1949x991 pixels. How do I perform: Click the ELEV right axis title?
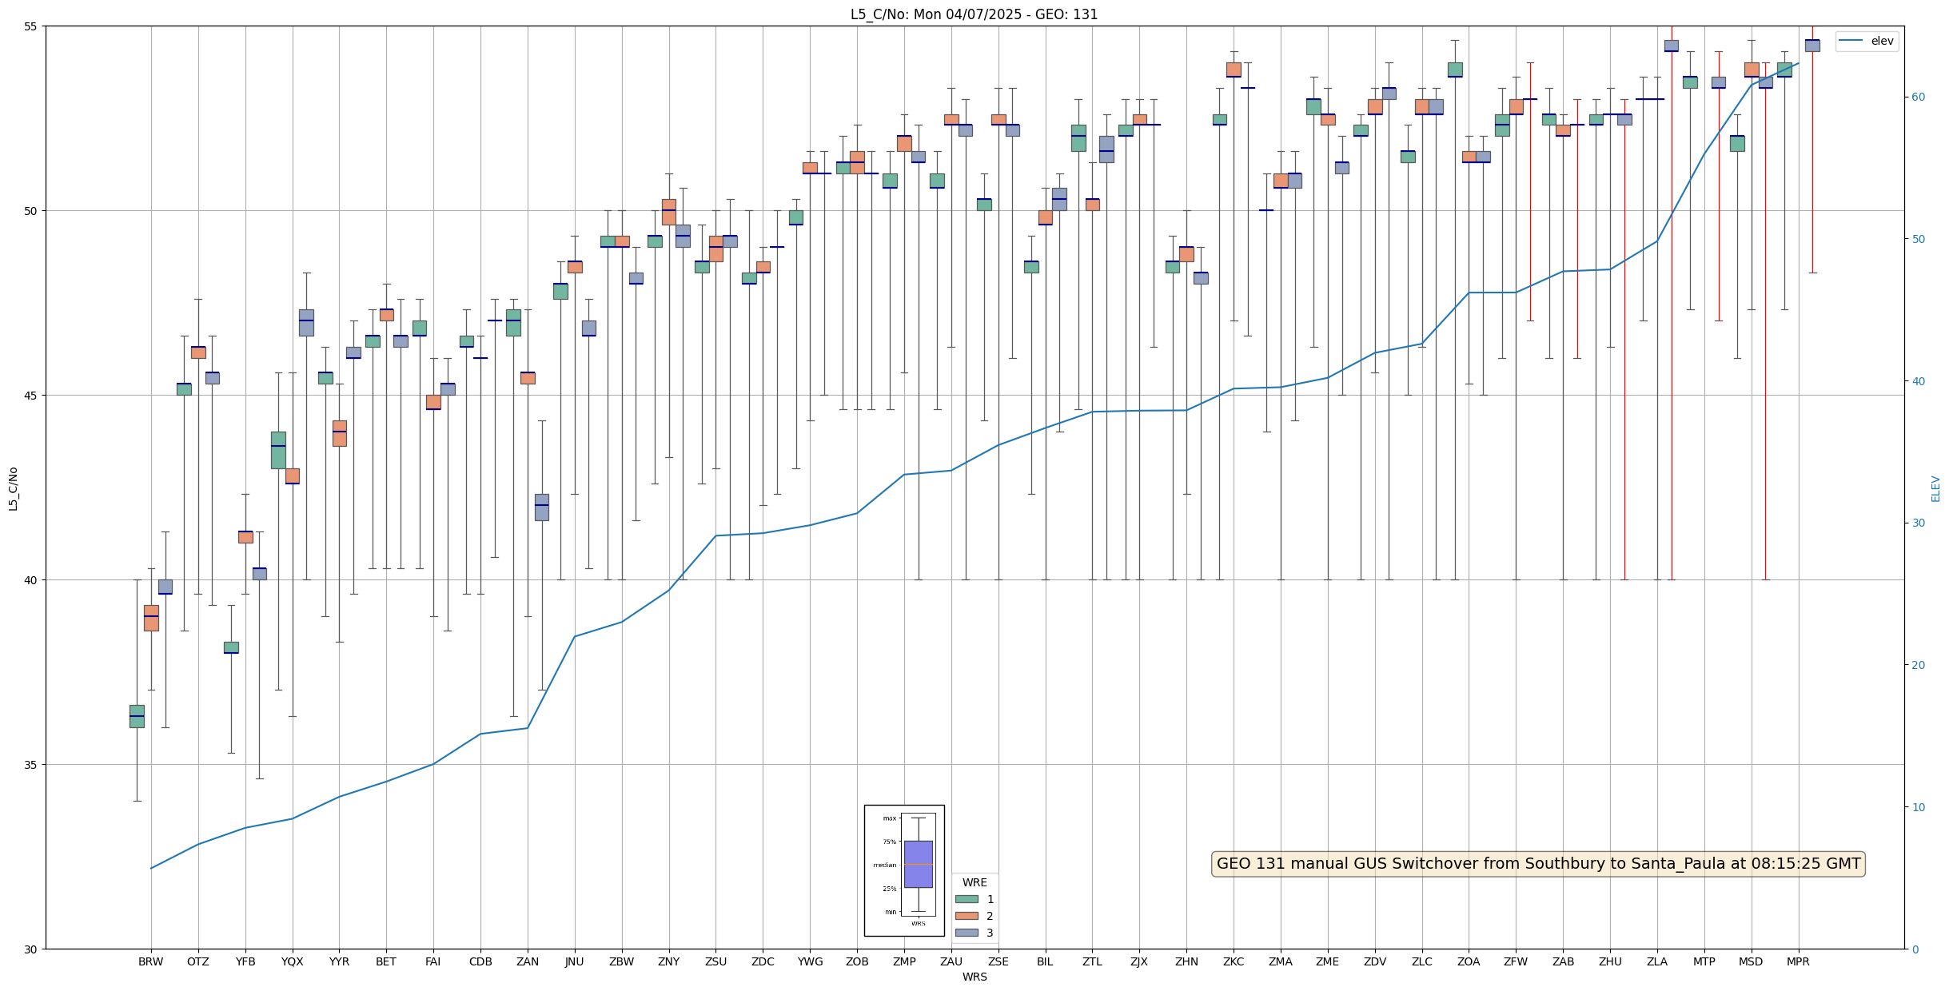pyautogui.click(x=1935, y=488)
